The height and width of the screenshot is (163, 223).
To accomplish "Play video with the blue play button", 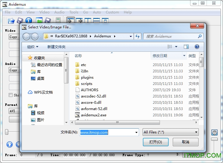I will [10, 144].
